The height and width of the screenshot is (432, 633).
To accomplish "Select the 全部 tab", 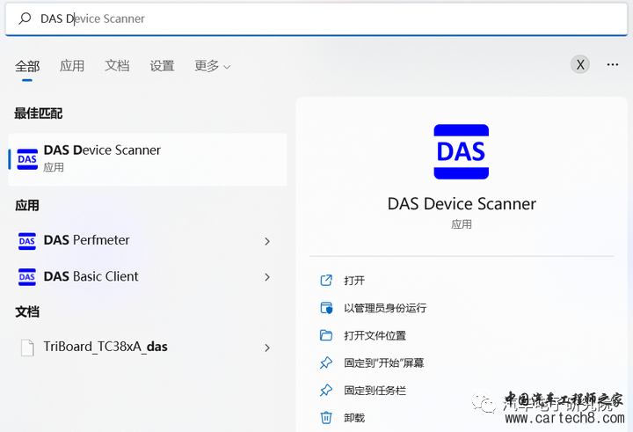I will 27,66.
